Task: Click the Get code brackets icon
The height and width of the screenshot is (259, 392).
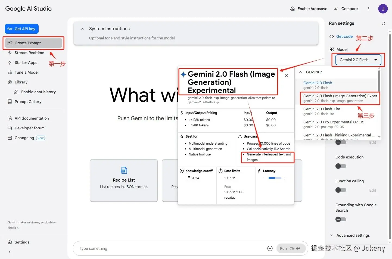Action: point(332,36)
